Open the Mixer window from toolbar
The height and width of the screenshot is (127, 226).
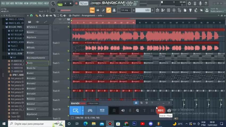174,10
